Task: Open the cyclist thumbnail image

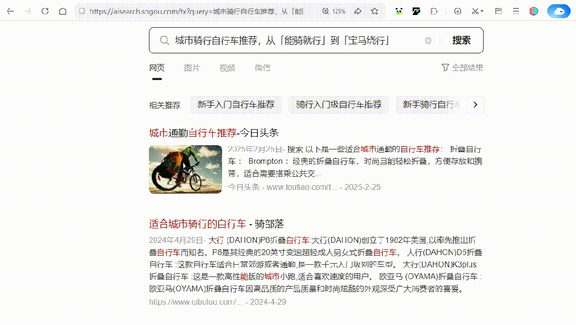Action: point(186,169)
